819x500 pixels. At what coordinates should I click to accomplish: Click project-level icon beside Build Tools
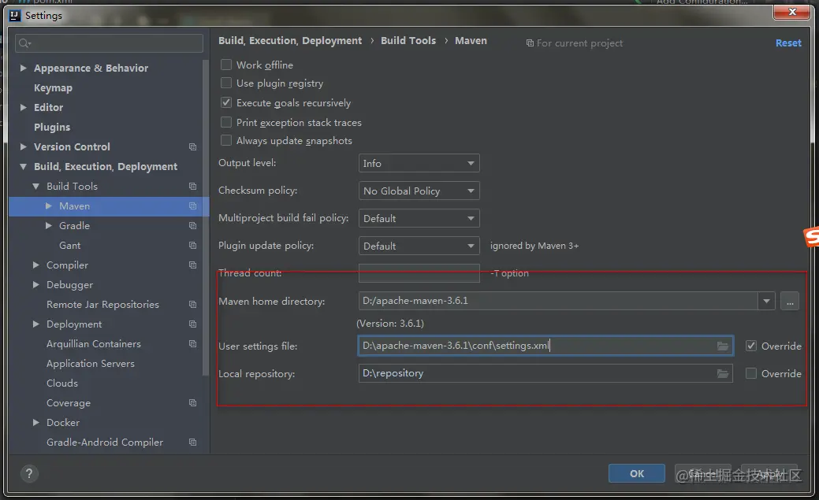click(x=193, y=187)
